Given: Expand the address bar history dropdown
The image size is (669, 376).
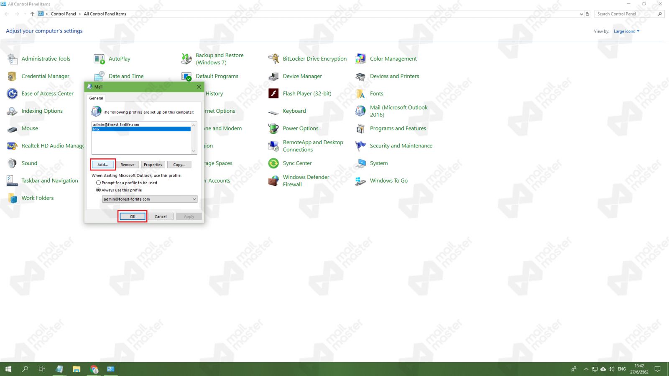Looking at the screenshot, I should tap(581, 14).
